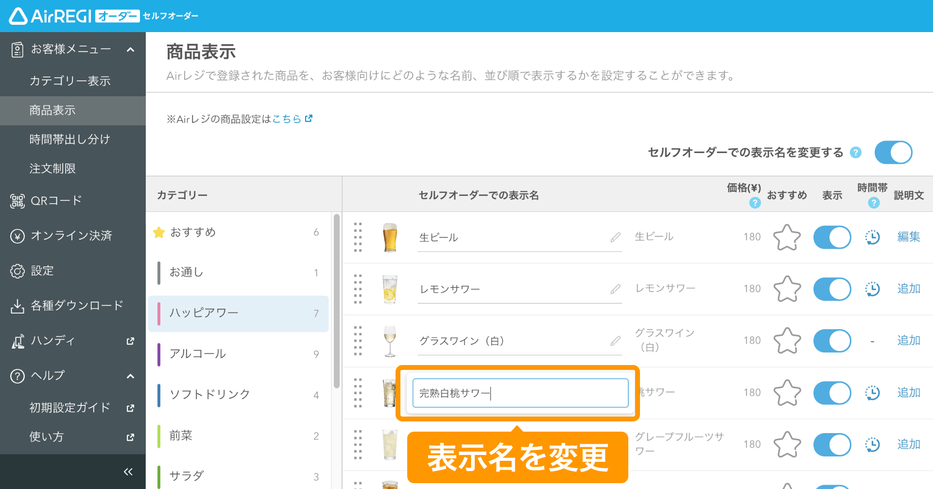This screenshot has width=933, height=489.
Task: Toggle display switch for グレープフルーツサワー row
Action: click(x=832, y=444)
